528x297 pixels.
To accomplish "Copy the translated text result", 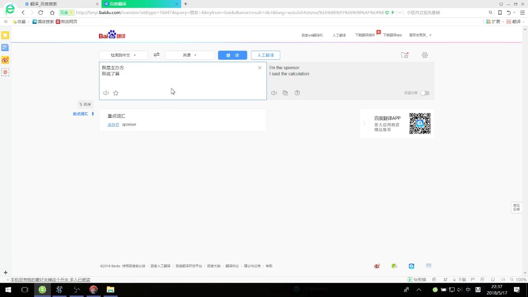I will pyautogui.click(x=285, y=93).
